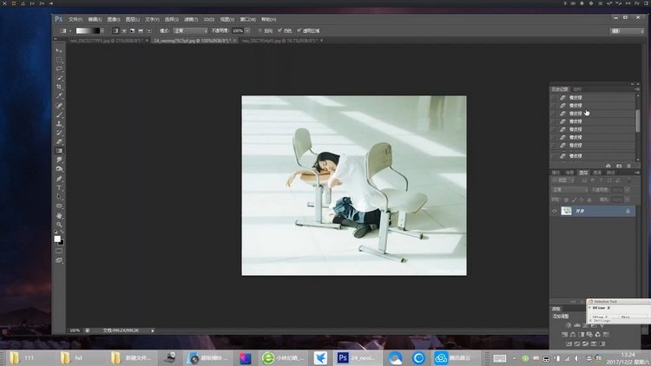Click the 100% zoom field in status bar
Viewport: 651px width, 366px height.
coord(75,330)
